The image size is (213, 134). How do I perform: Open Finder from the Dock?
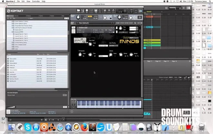[12, 127]
